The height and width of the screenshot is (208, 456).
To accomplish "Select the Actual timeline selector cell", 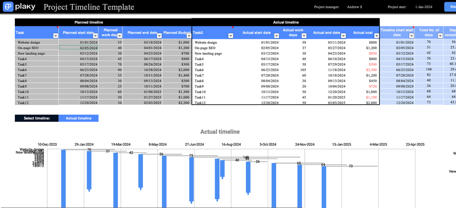I will (78, 118).
